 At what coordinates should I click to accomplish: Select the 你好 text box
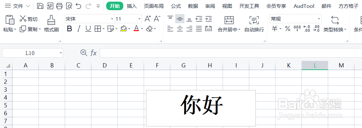tap(201, 108)
